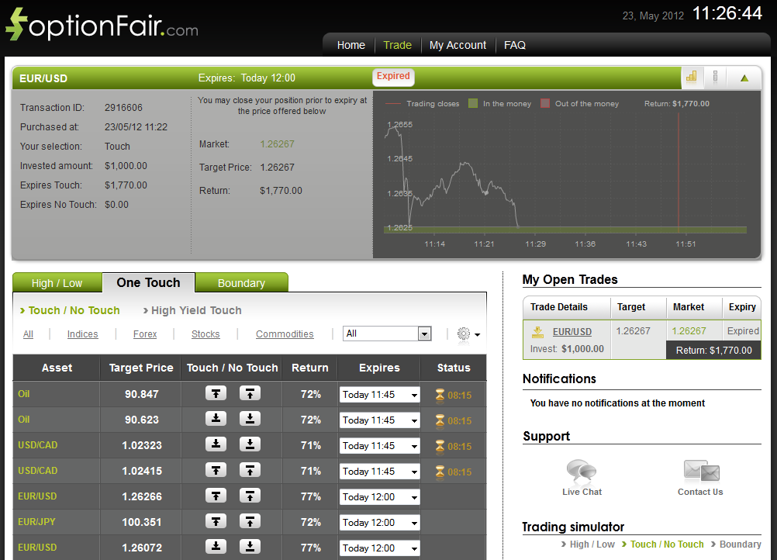Viewport: 777px width, 560px height.
Task: Select No Touch option for USD/CAD 1.02323
Action: coord(249,445)
